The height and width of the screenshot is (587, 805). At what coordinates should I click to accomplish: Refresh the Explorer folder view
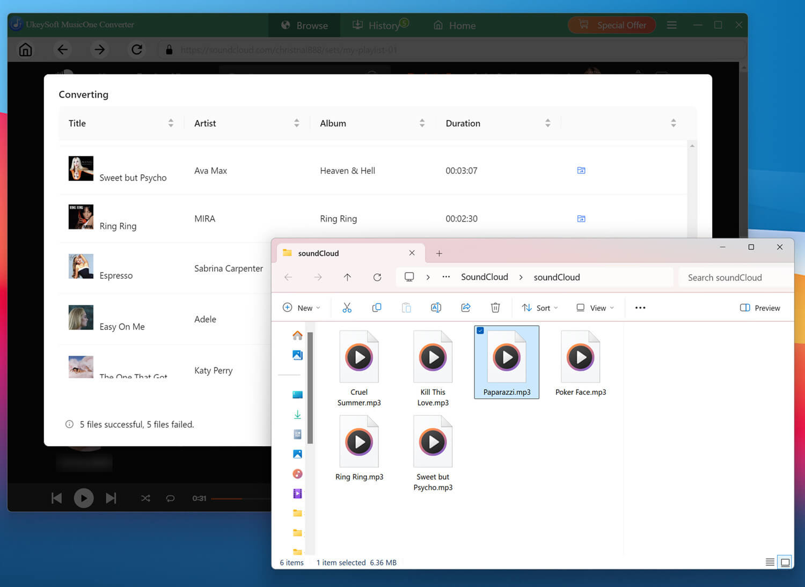[377, 277]
